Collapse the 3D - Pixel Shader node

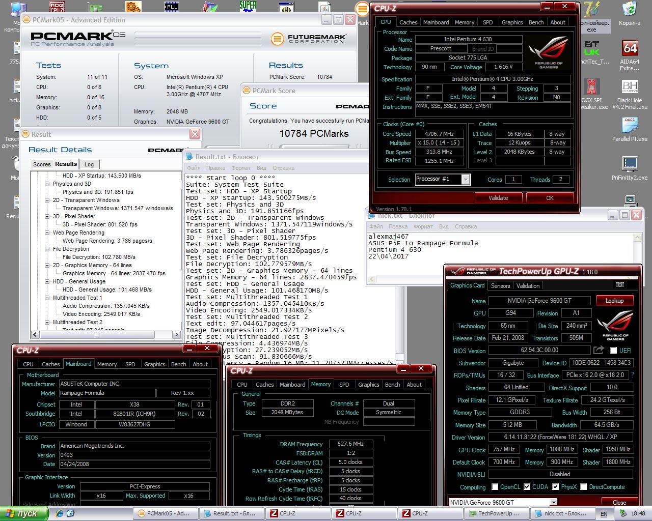tap(47, 216)
